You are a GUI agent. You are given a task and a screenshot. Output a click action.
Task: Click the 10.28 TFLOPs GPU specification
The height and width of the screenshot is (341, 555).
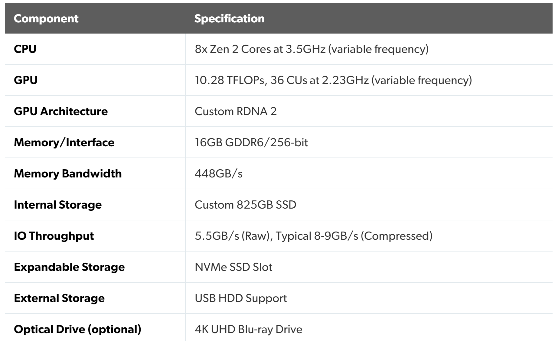tap(333, 80)
